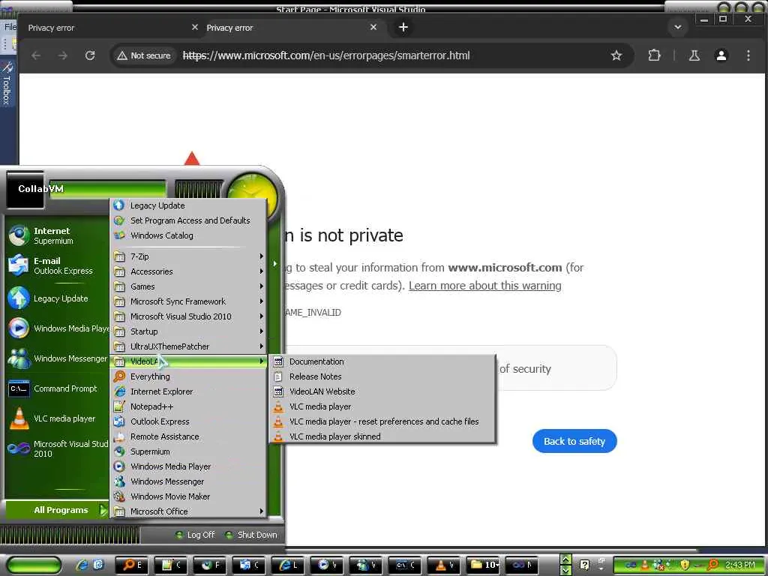Click Log Off in Start menu
The image size is (768, 576).
click(x=195, y=535)
